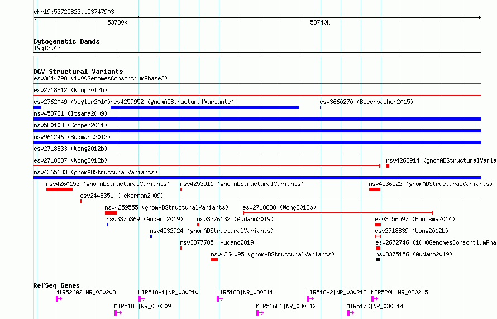Click the esv2448351 red span line

tap(281, 201)
